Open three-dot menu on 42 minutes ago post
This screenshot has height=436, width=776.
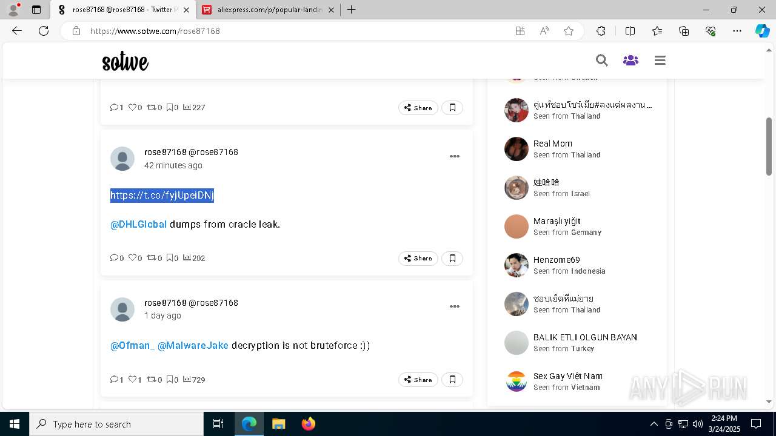point(454,156)
